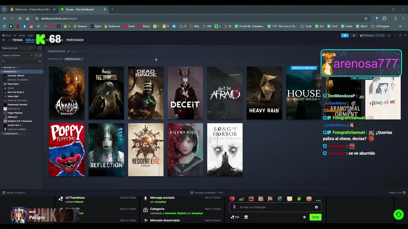Switch to the RollerCoin browser tab
The image size is (408, 229).
[x=32, y=10]
